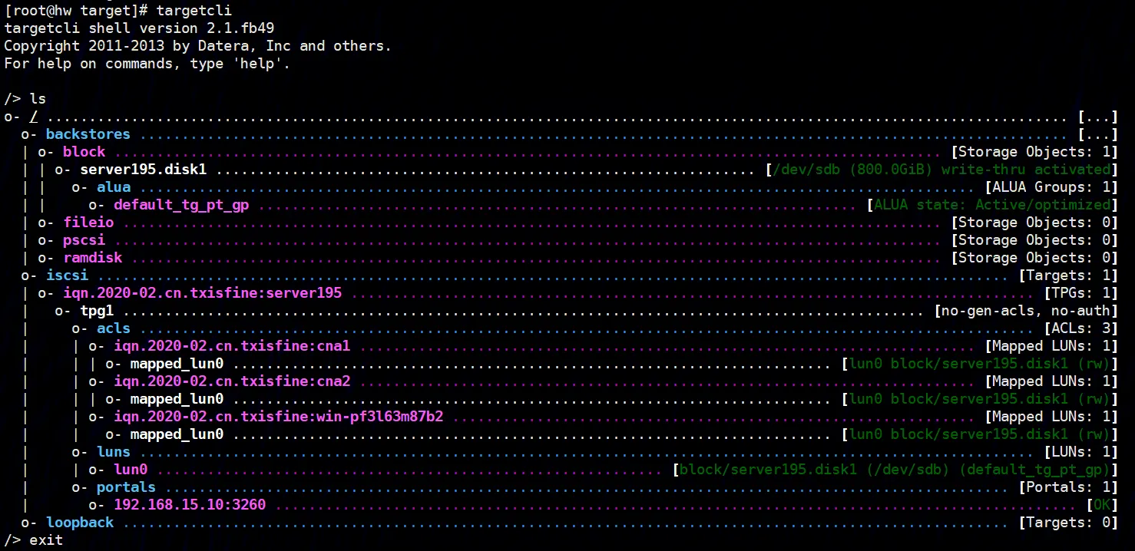Click the exit command at the prompt
Screen dimensions: 1135x551
46,540
